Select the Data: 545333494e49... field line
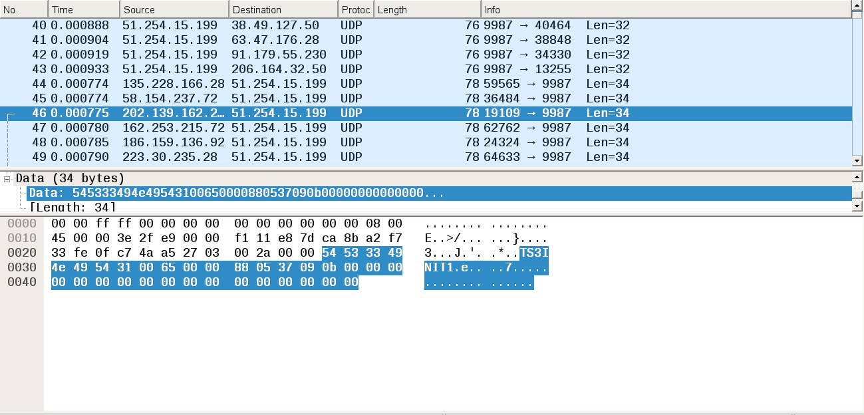Viewport: 864px width, 415px height. pyautogui.click(x=236, y=193)
